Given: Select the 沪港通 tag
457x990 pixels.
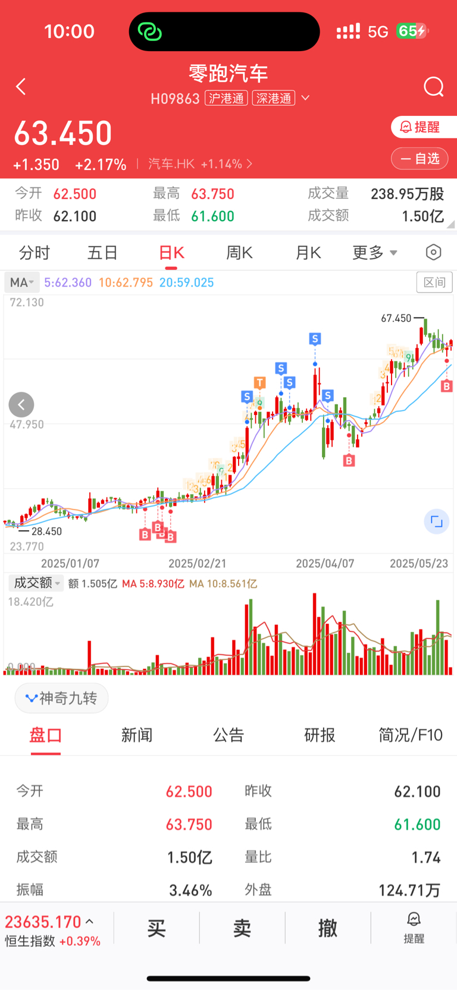Looking at the screenshot, I should click(227, 98).
